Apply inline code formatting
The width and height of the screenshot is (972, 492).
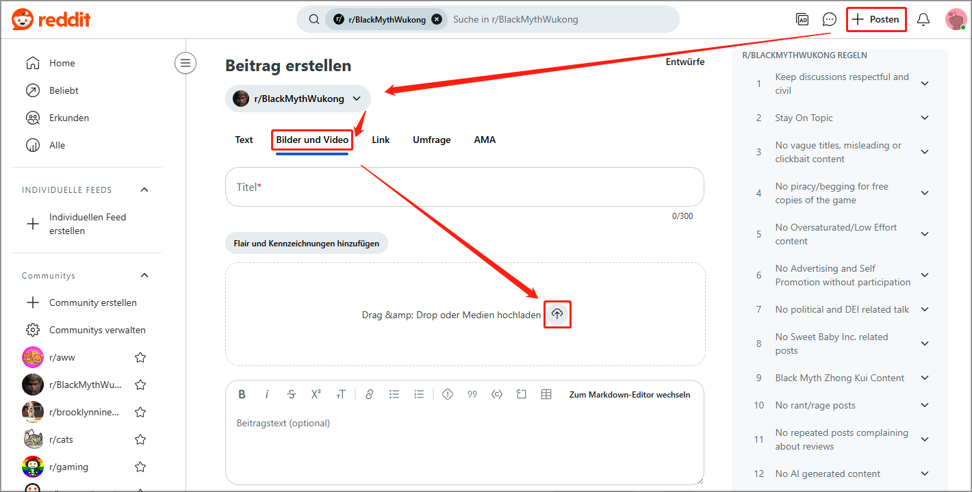click(x=497, y=394)
